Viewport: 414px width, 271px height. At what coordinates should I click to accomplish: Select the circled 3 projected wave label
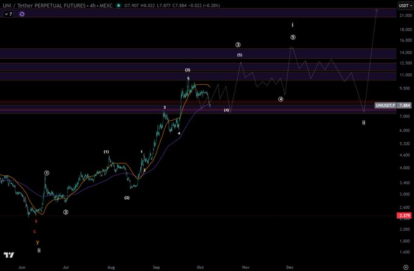(238, 45)
